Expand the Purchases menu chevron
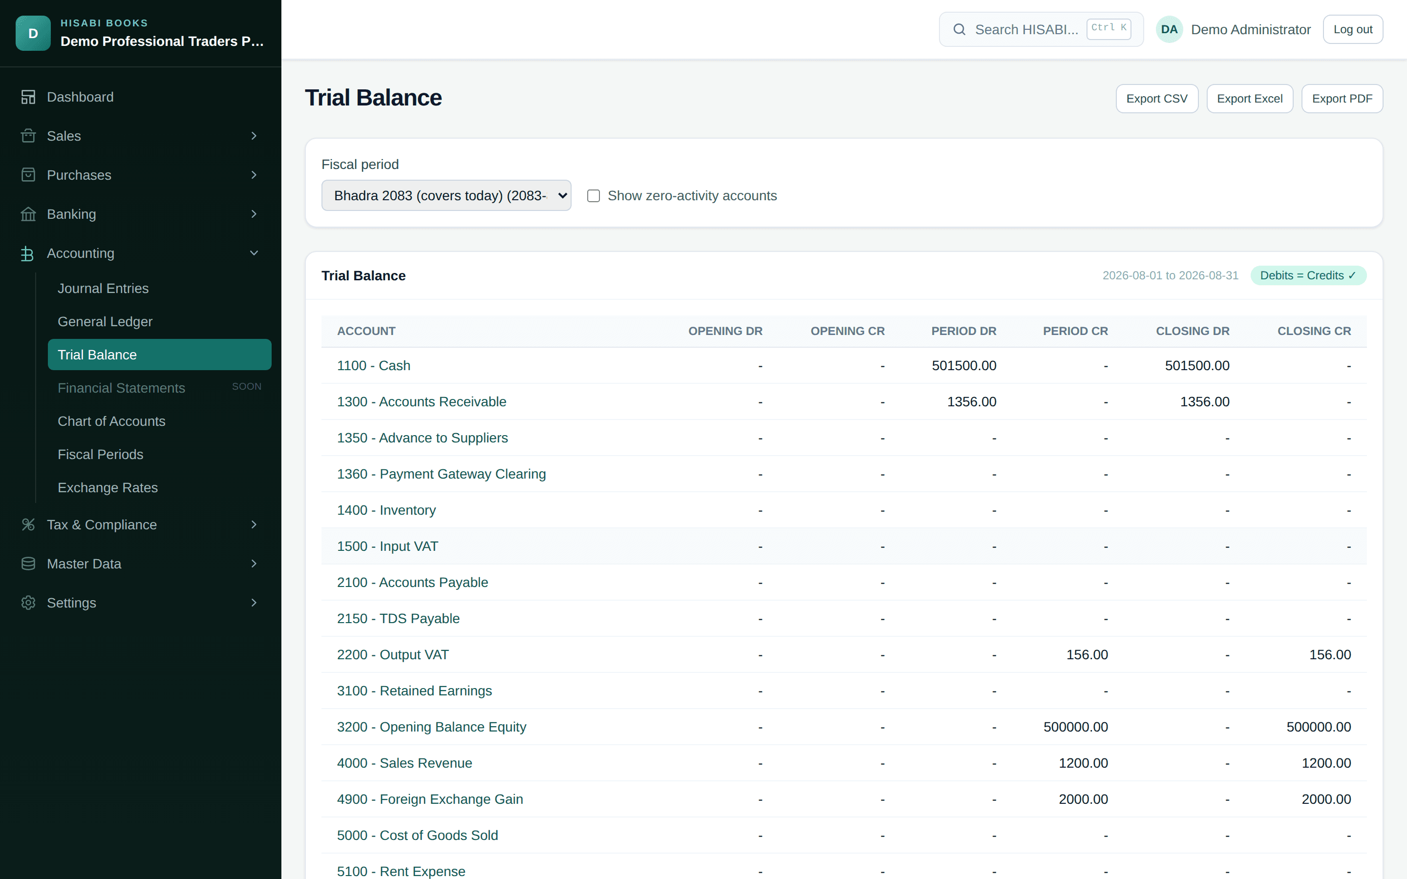Viewport: 1407px width, 879px height. [254, 175]
